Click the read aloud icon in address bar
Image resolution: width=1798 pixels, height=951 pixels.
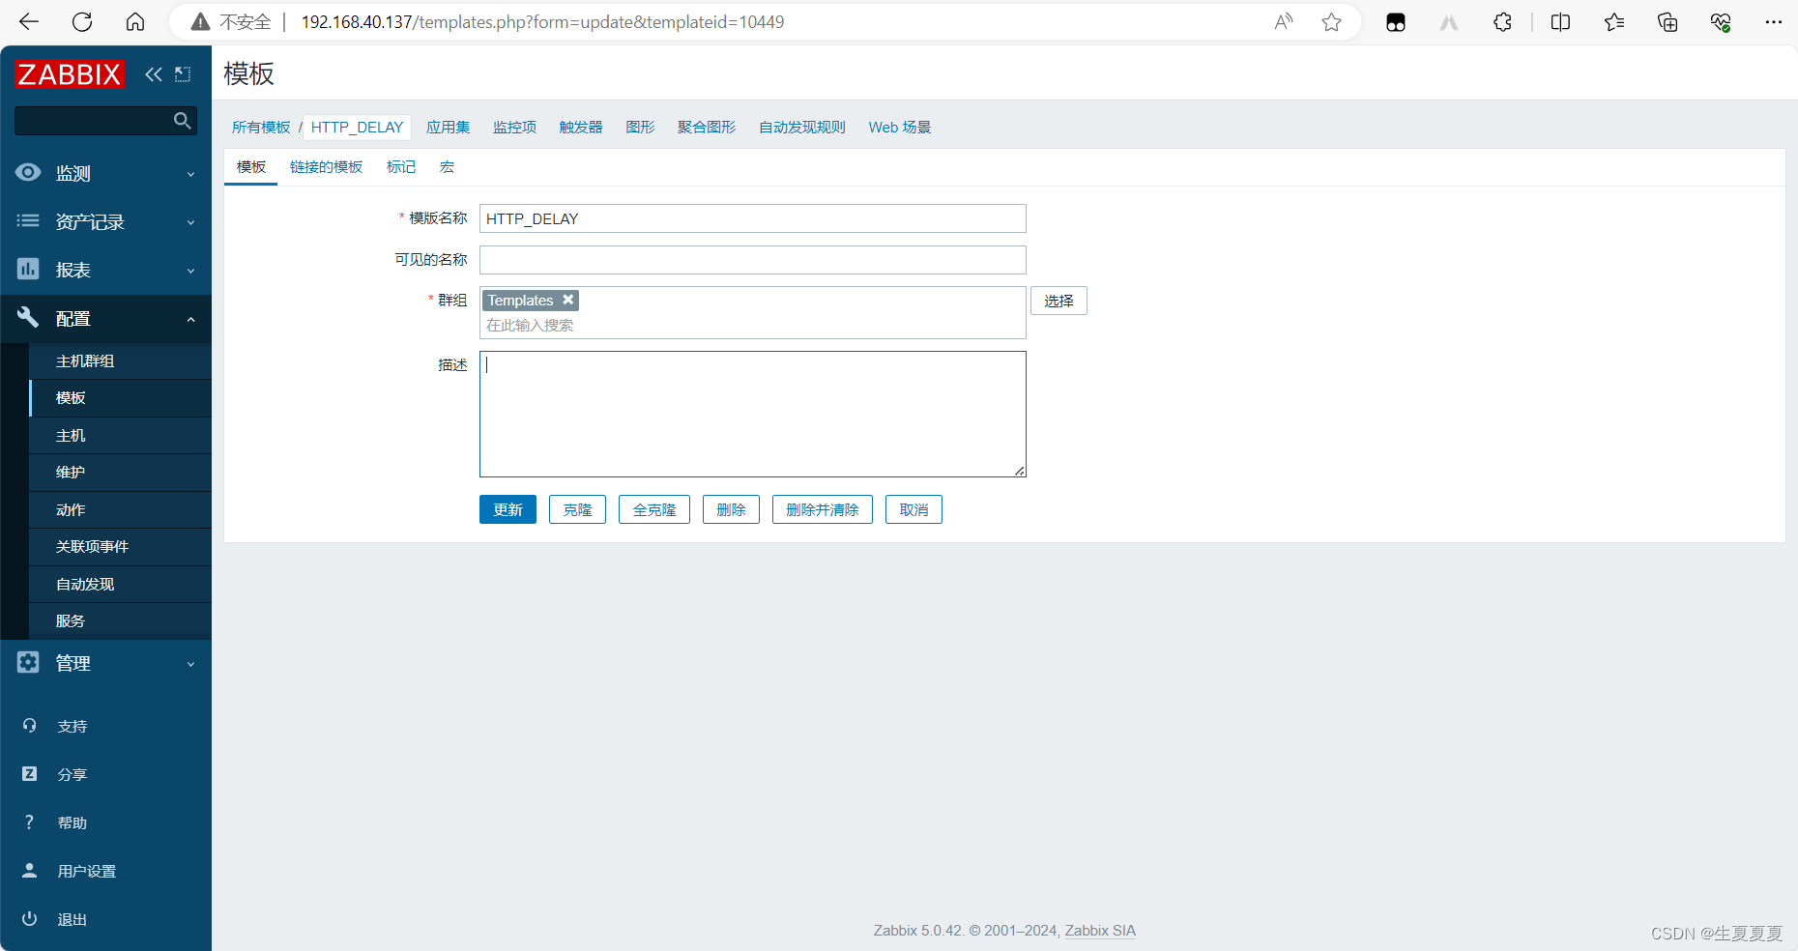[x=1284, y=21]
